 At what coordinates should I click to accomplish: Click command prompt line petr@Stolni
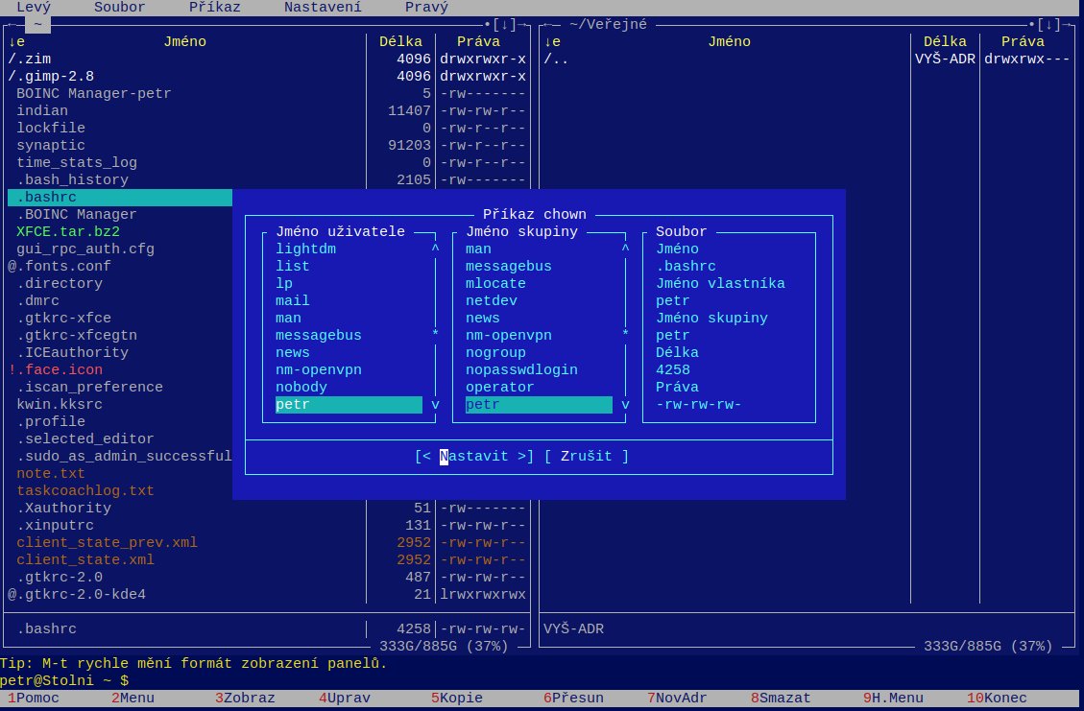coord(63,680)
